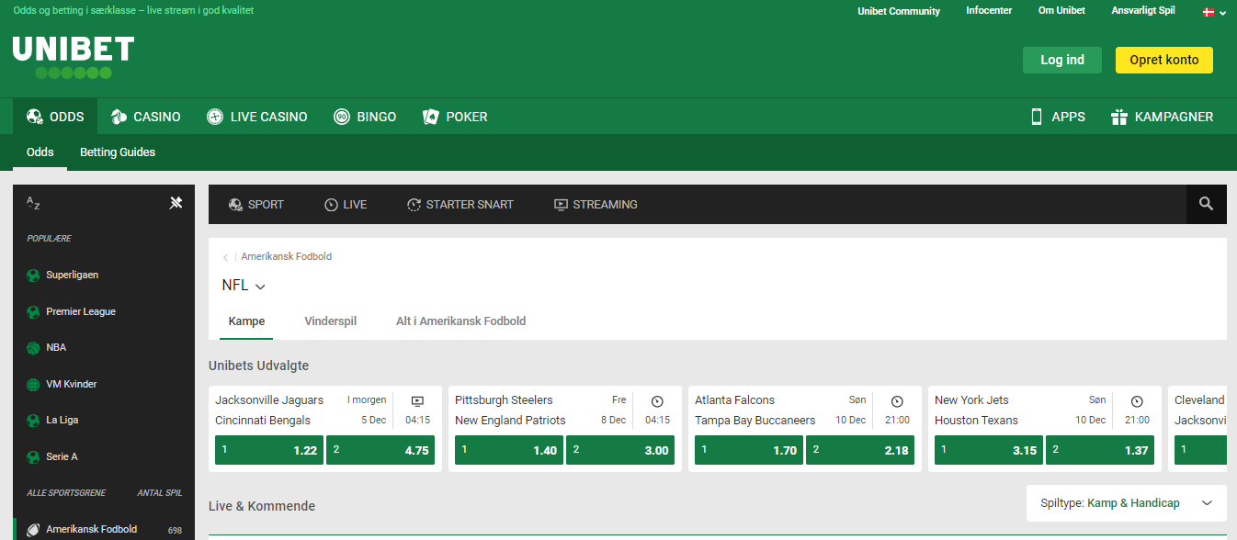The width and height of the screenshot is (1237, 540).
Task: Switch to STREAMING in toolbar
Action: (596, 204)
